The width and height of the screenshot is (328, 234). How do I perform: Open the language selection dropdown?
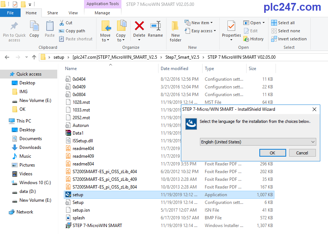pyautogui.click(x=258, y=142)
